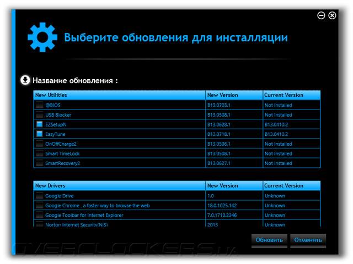Click the blue gear settings icon

point(42,37)
